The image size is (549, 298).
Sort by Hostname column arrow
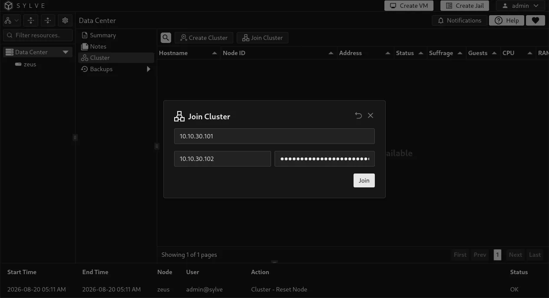pos(214,53)
